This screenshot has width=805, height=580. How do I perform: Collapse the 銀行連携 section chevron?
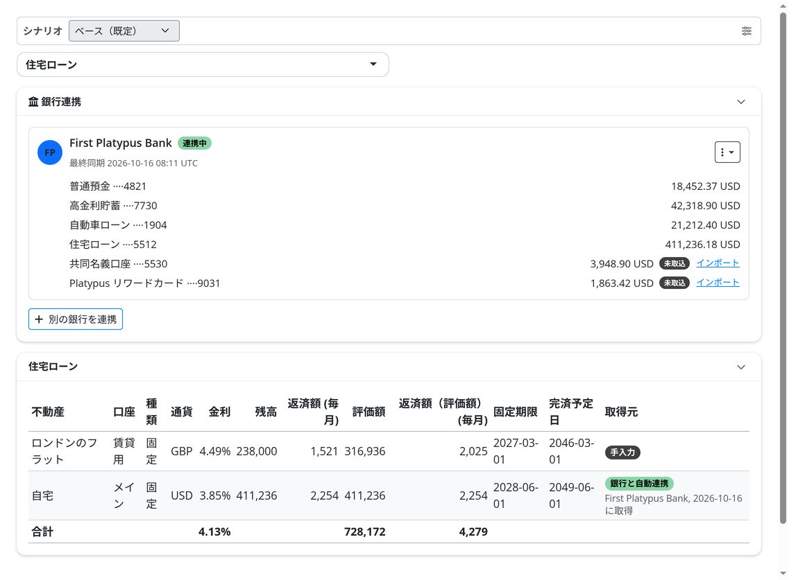click(x=741, y=102)
